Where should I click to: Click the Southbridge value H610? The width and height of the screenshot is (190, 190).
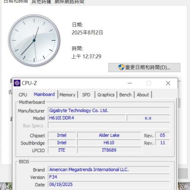coord(109,143)
